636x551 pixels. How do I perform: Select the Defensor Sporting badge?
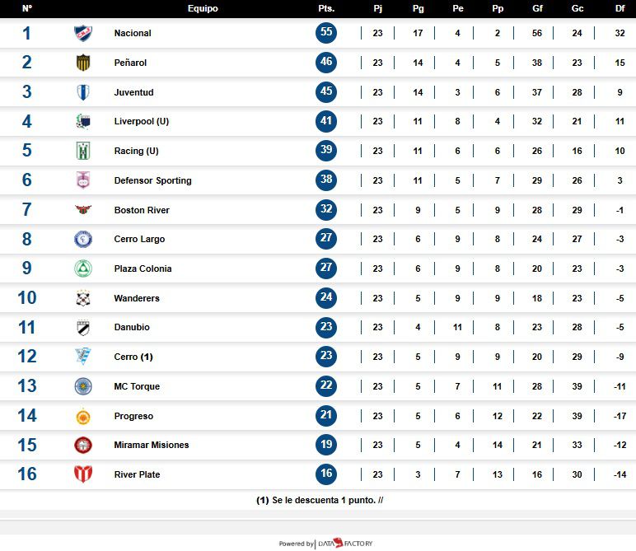pos(83,180)
